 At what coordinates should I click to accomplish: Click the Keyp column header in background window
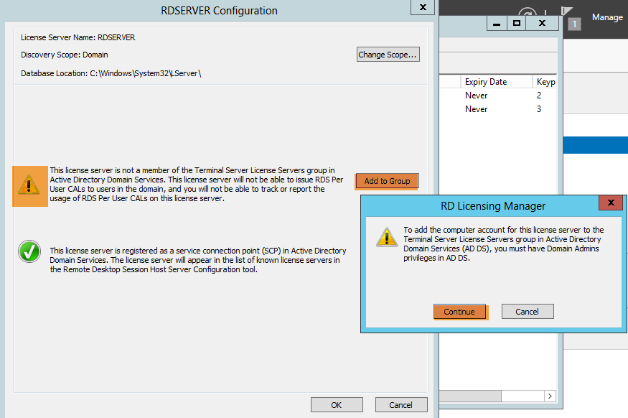(545, 82)
